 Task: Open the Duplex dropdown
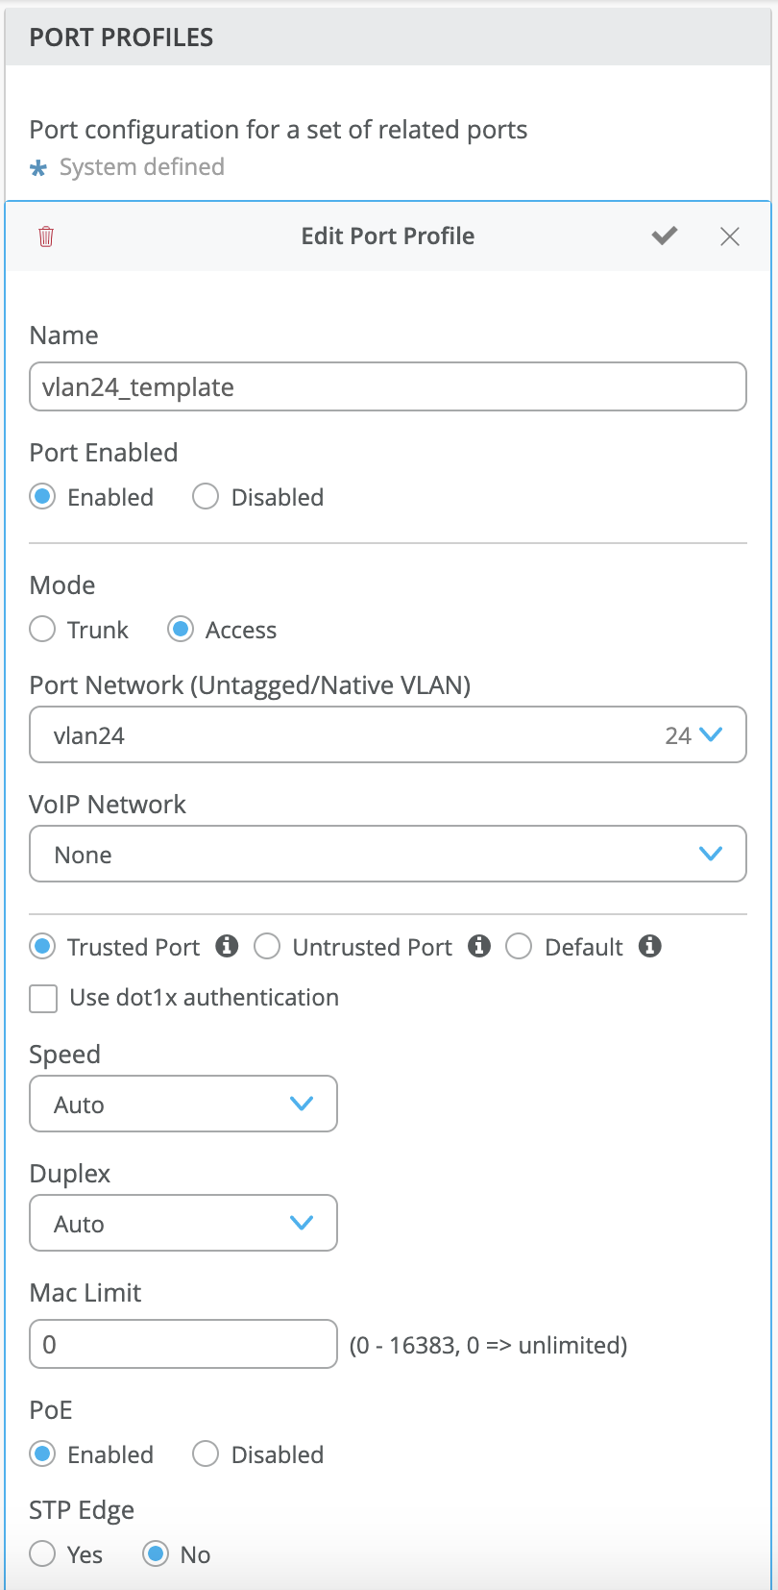pyautogui.click(x=183, y=1224)
